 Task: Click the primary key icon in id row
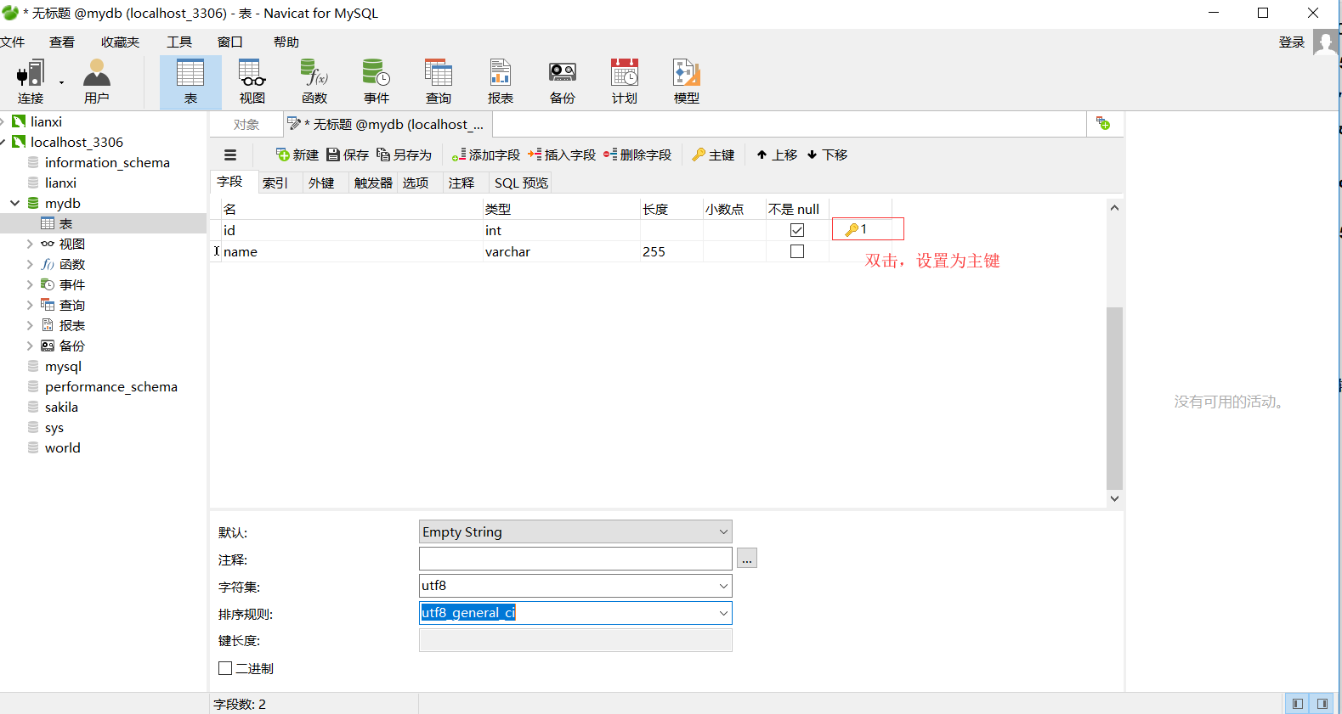[852, 229]
